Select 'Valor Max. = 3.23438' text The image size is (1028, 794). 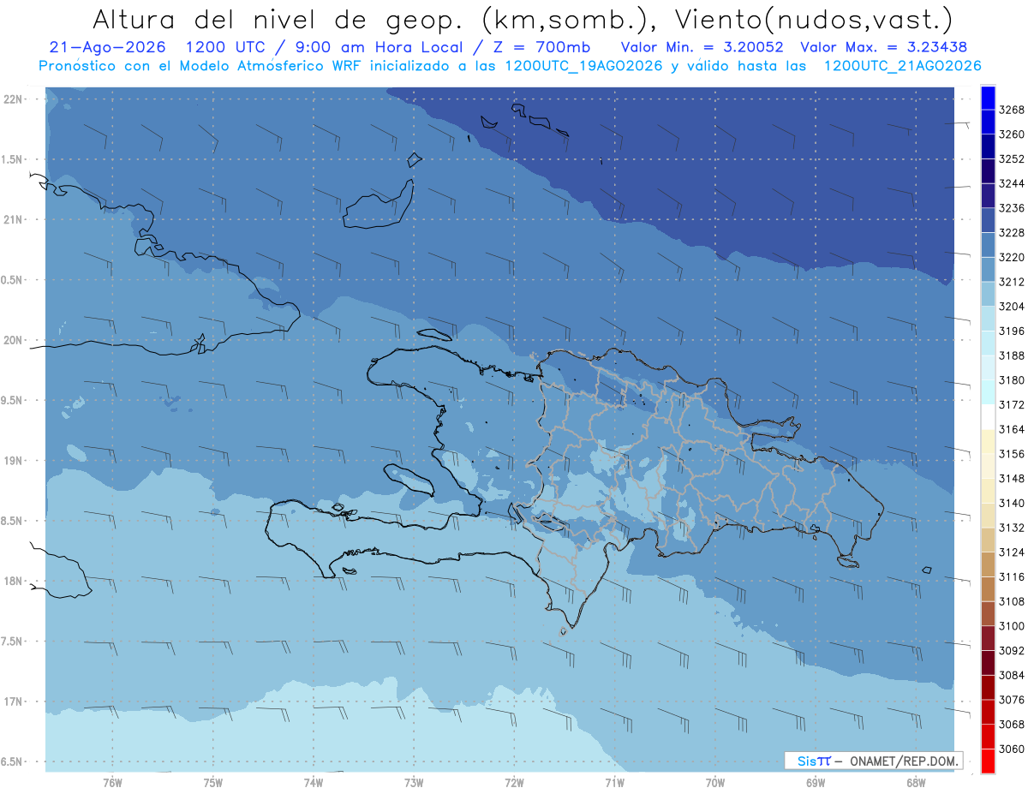883,47
